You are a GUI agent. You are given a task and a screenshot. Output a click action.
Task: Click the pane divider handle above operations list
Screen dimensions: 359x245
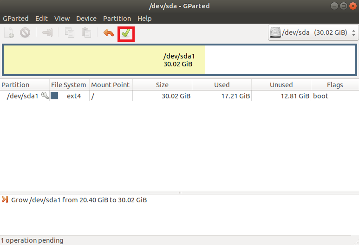(179, 193)
